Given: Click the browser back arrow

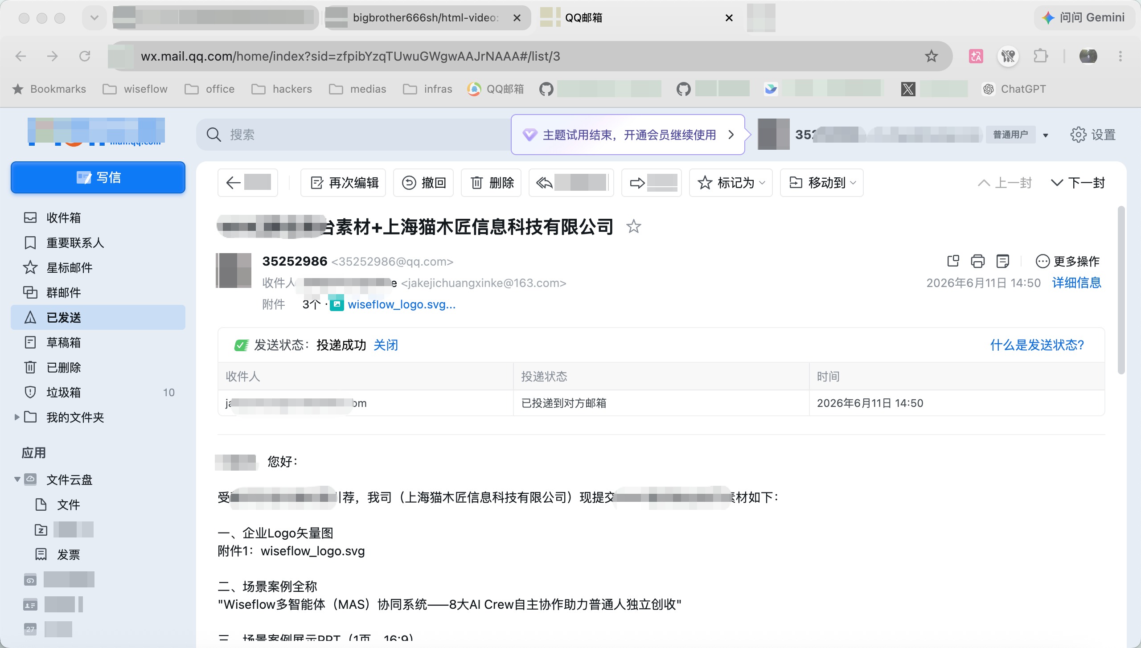Looking at the screenshot, I should tap(21, 56).
